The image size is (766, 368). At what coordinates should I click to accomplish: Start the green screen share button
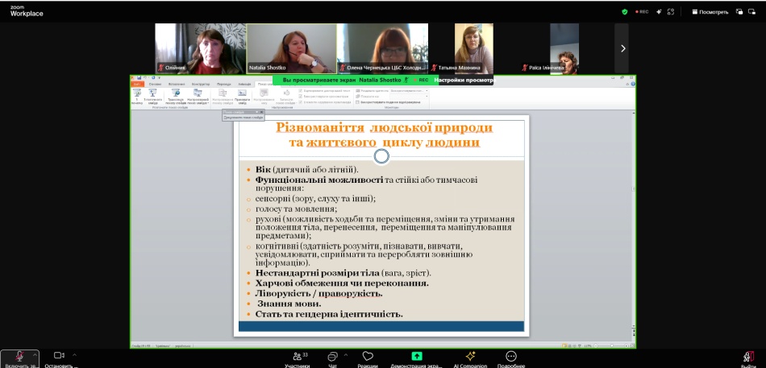pos(416,356)
